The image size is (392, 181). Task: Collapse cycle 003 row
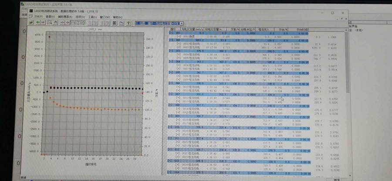pyautogui.click(x=171, y=51)
